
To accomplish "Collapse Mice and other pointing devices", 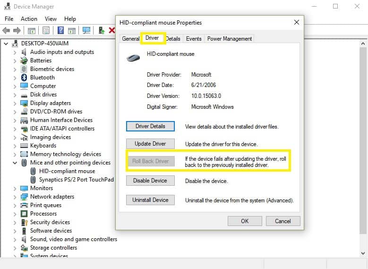I will pyautogui.click(x=15, y=163).
